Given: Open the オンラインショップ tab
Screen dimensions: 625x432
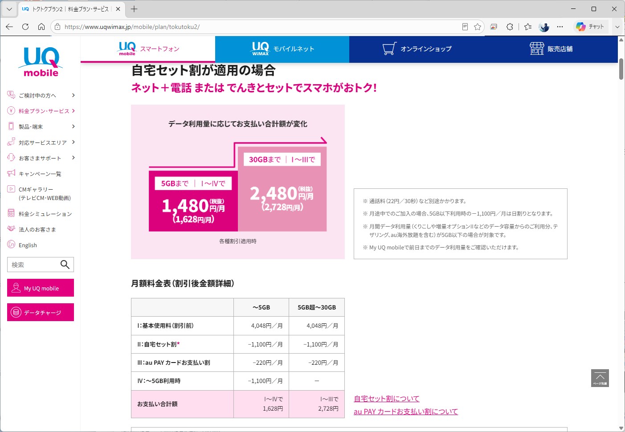Looking at the screenshot, I should click(x=417, y=49).
